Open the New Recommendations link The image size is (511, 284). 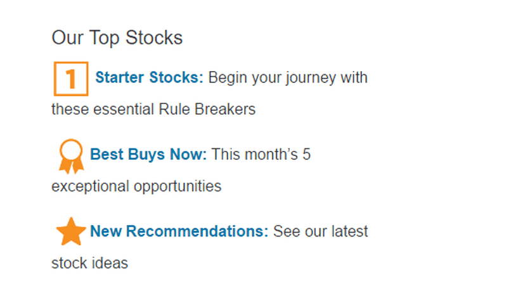179,231
